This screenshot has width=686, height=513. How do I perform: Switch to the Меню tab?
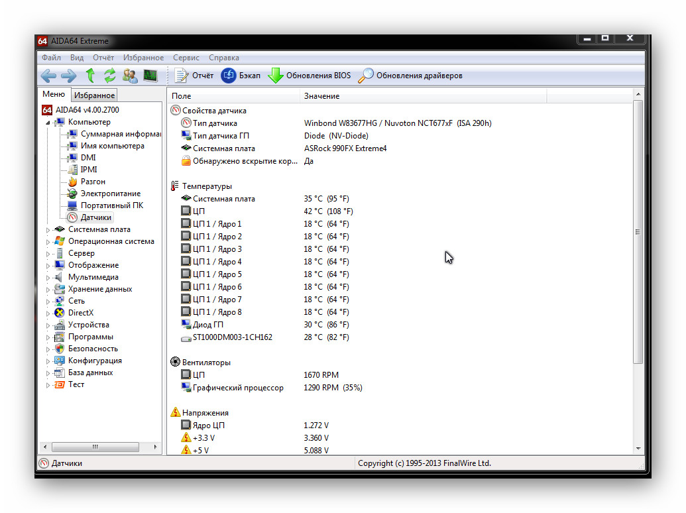click(54, 95)
